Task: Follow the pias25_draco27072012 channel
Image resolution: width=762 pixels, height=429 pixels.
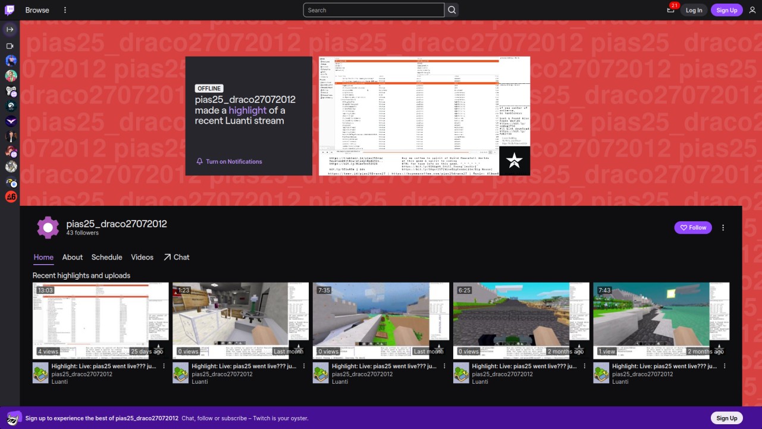Action: click(x=693, y=227)
